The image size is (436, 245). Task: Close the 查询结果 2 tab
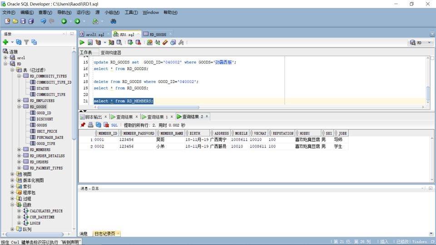[x=207, y=117]
